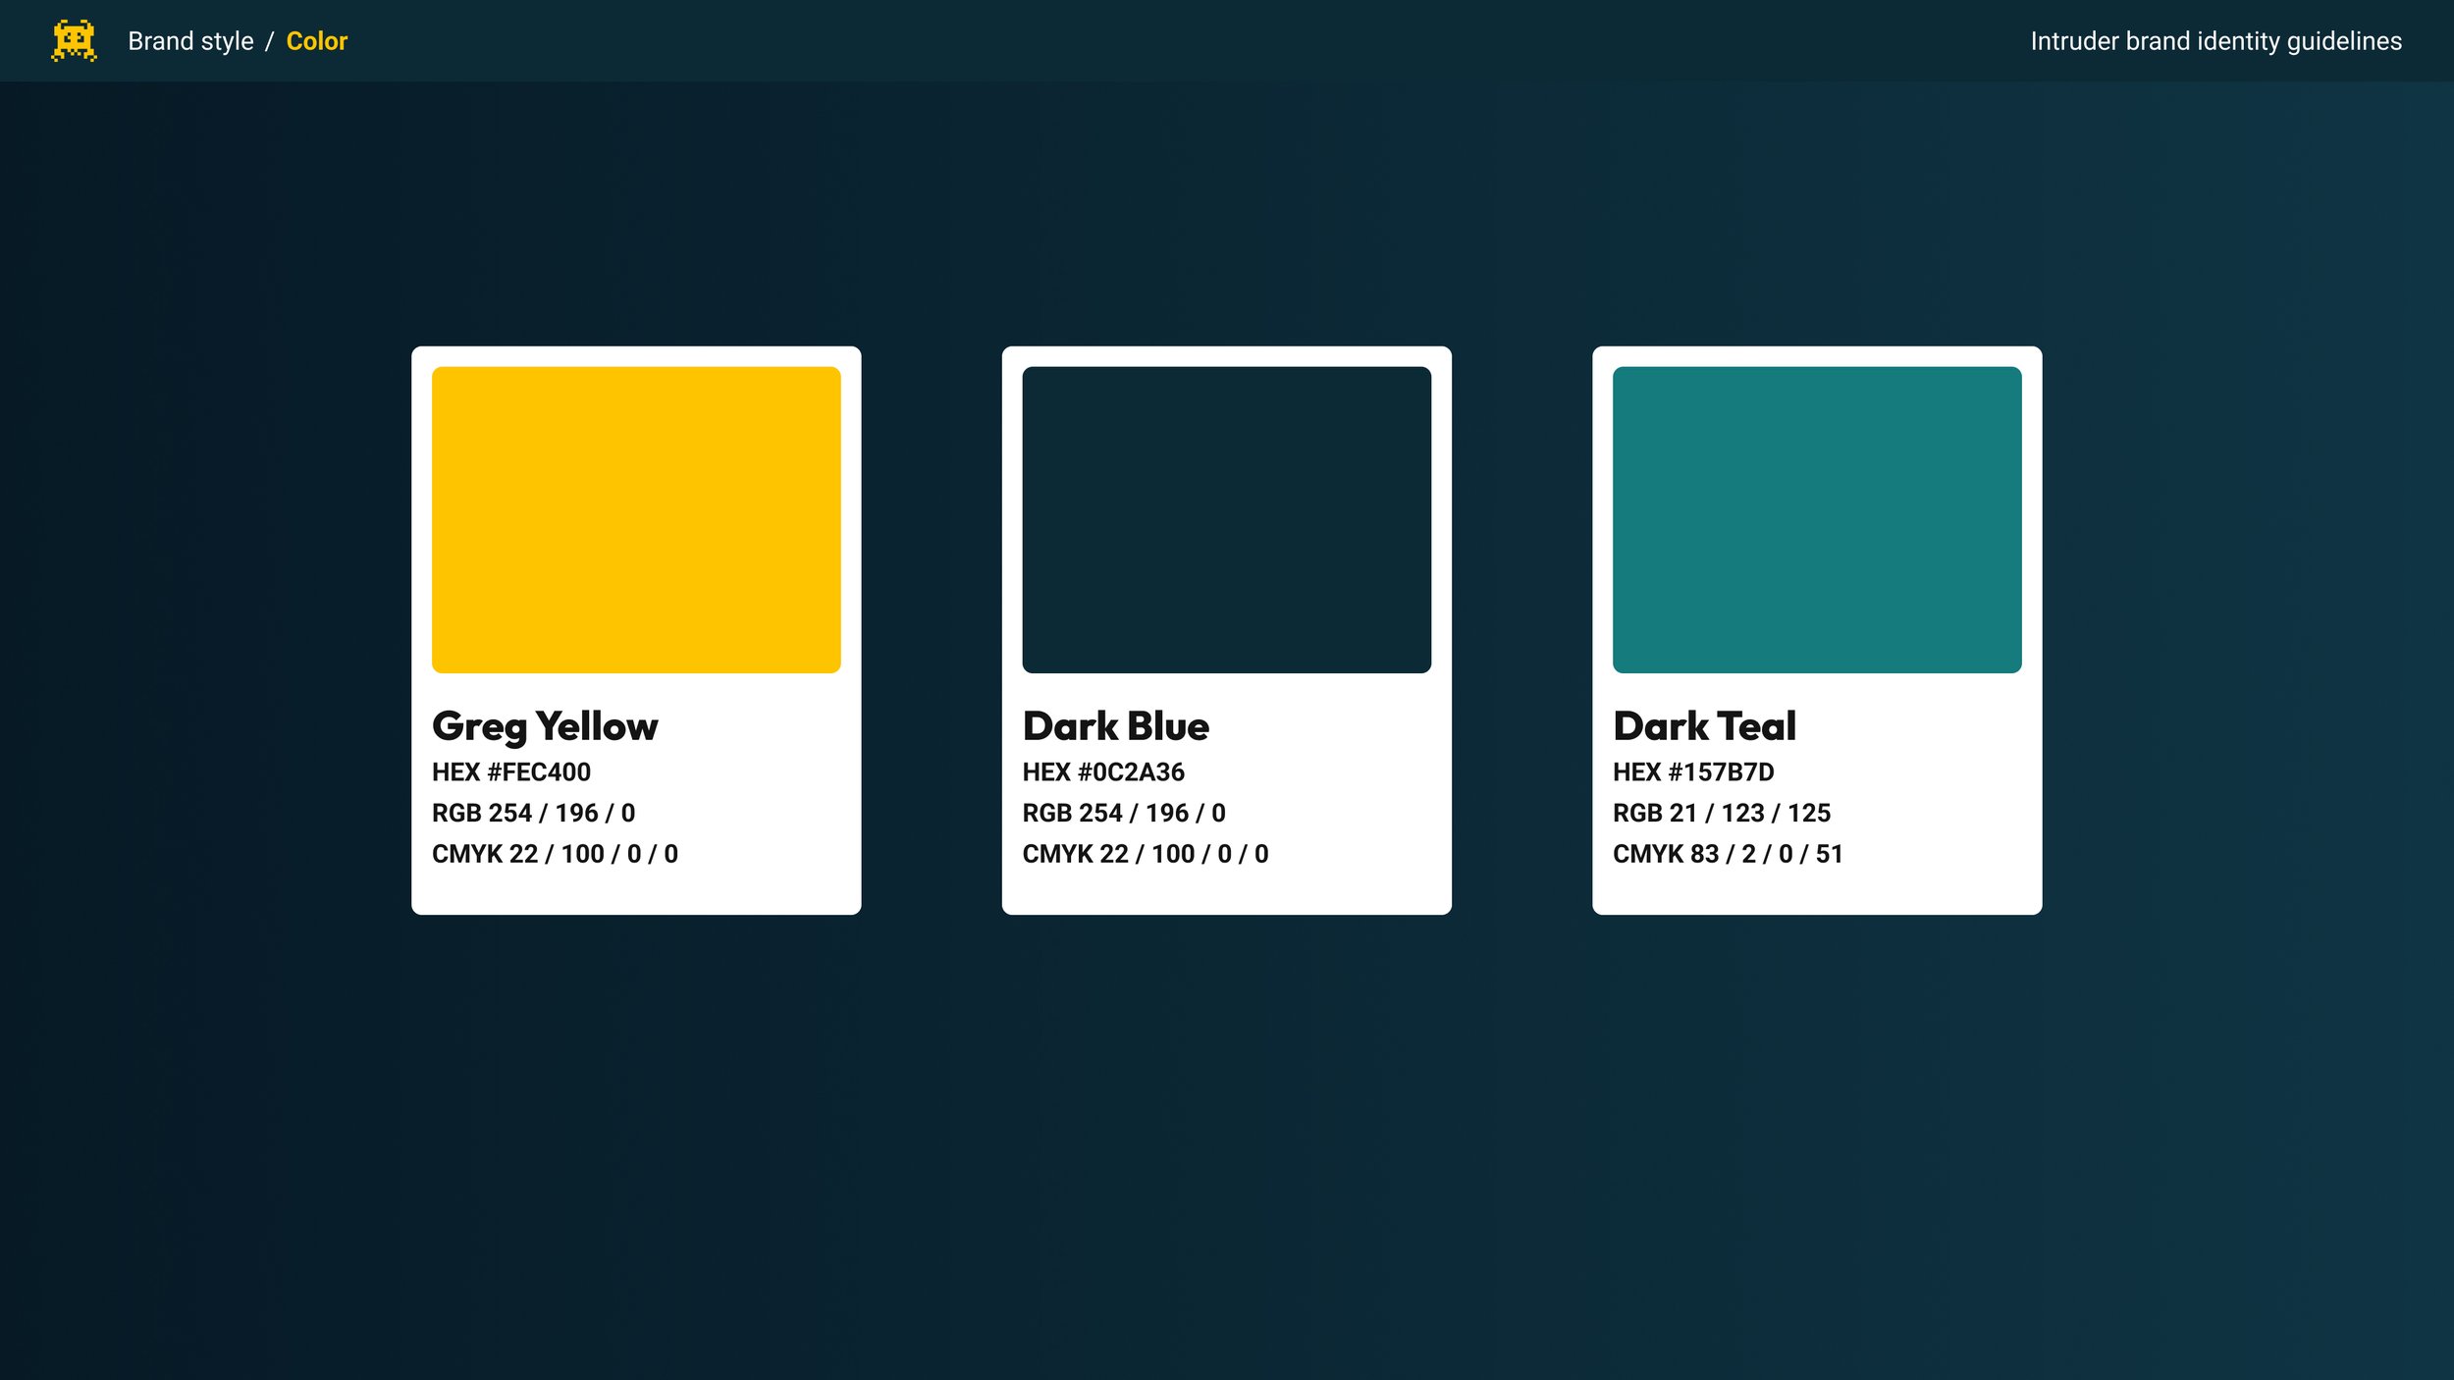Select the HEX #0C2A36 value
This screenshot has width=2454, height=1380.
click(1103, 772)
